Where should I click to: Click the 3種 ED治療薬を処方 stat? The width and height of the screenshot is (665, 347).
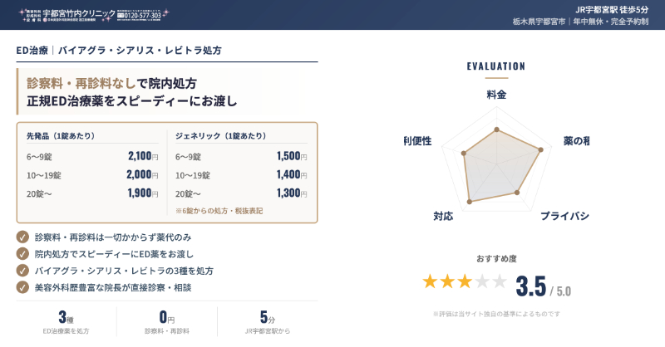[x=62, y=322]
